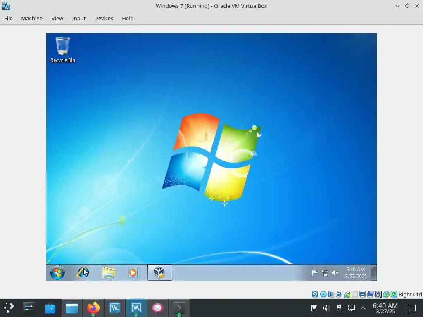Click VirtualBox hard disk activity indicator
423x317 pixels.
coord(315,294)
